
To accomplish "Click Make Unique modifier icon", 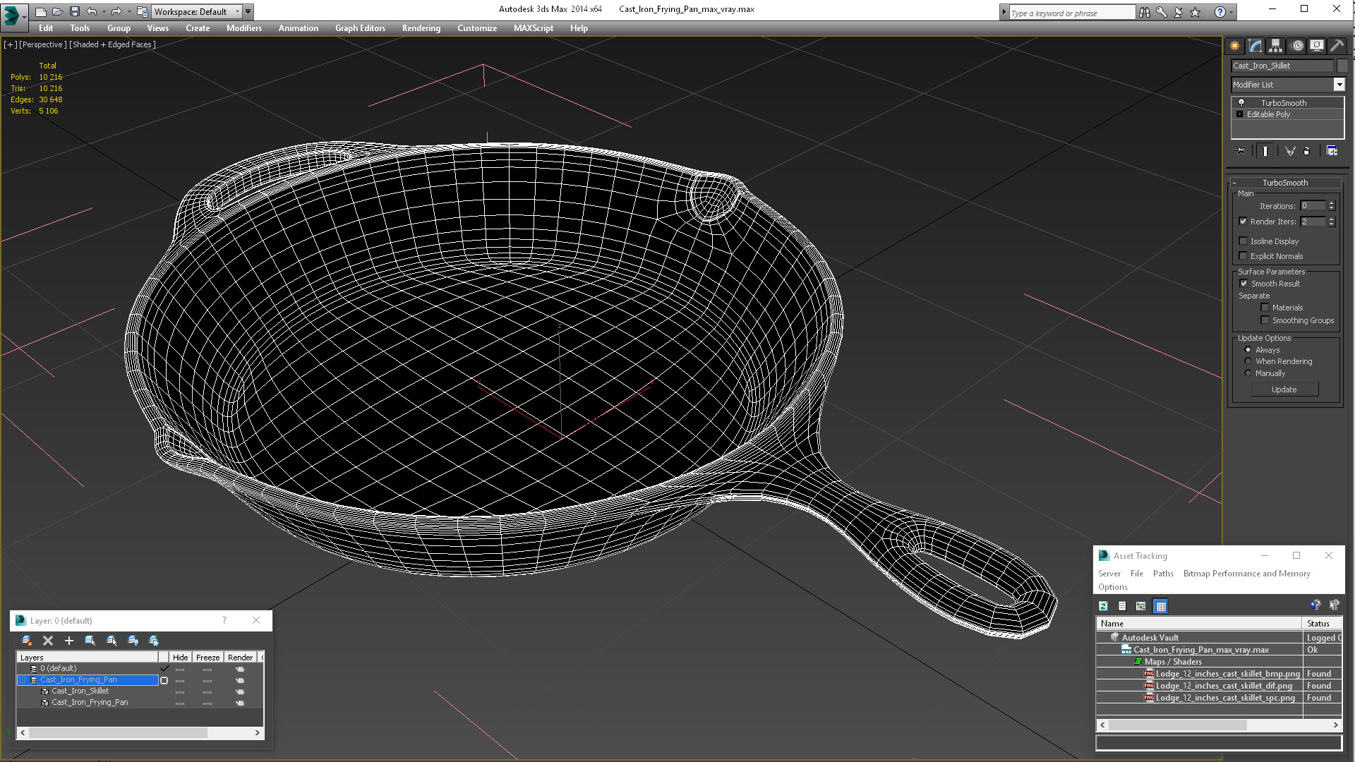I will pyautogui.click(x=1290, y=151).
